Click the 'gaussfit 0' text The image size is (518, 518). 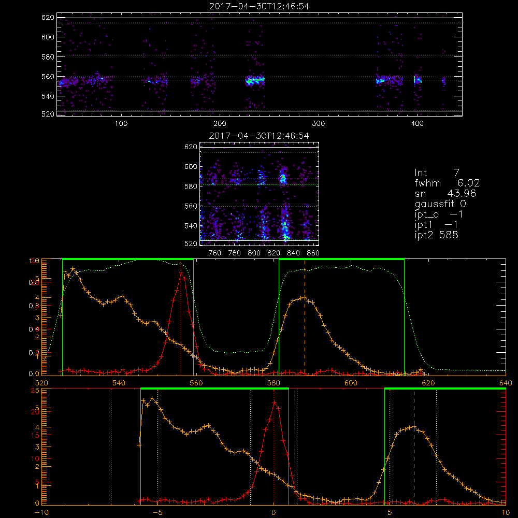click(440, 204)
